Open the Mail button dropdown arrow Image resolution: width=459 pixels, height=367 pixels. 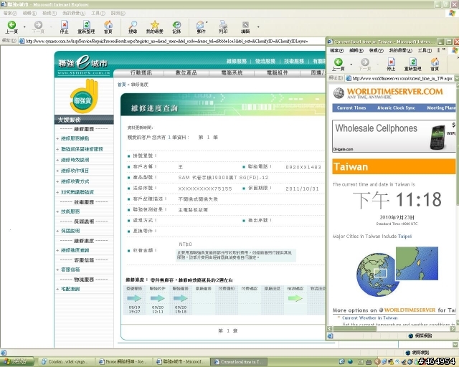point(207,22)
